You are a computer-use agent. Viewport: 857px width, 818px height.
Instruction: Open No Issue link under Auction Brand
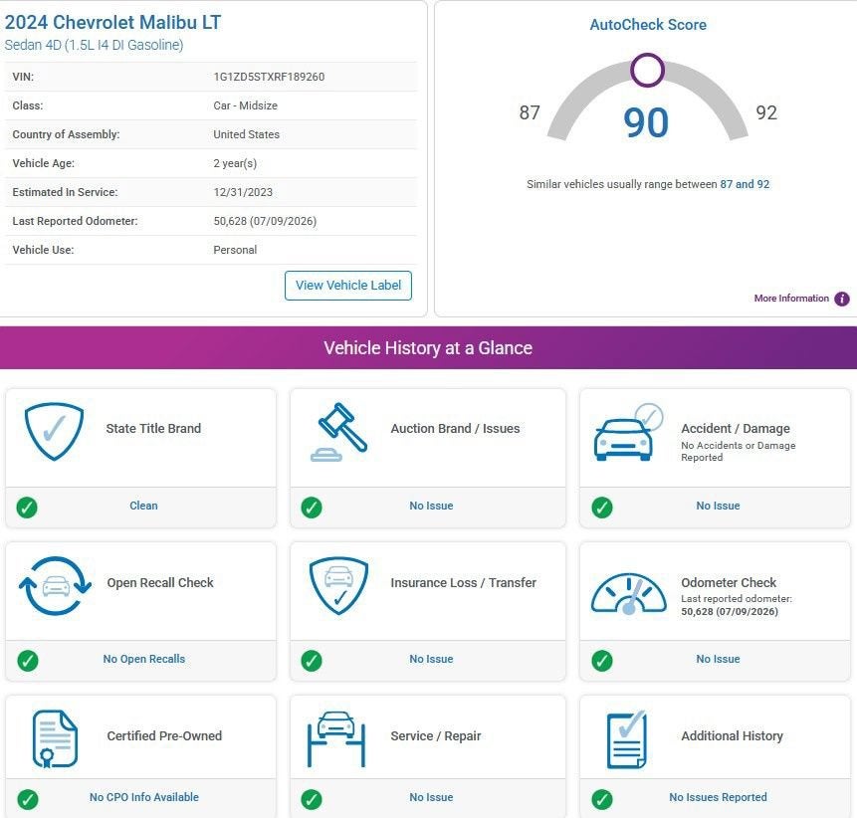431,506
